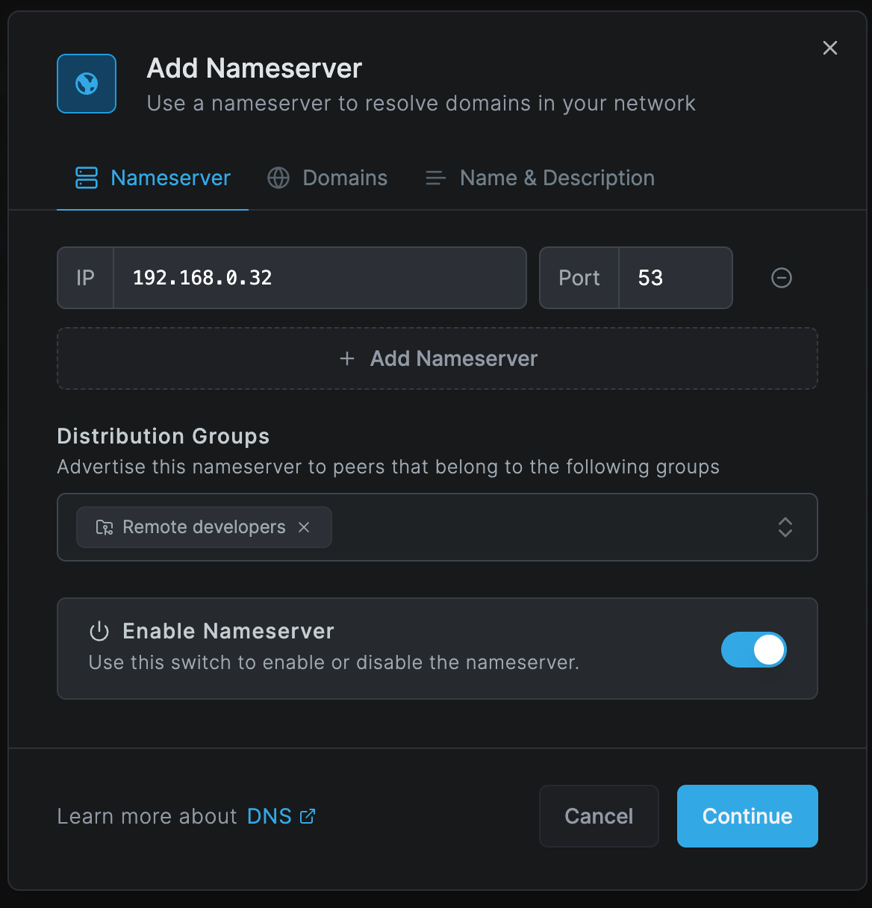This screenshot has width=872, height=908.
Task: Click the globe nameserver icon in the header
Action: click(x=87, y=84)
